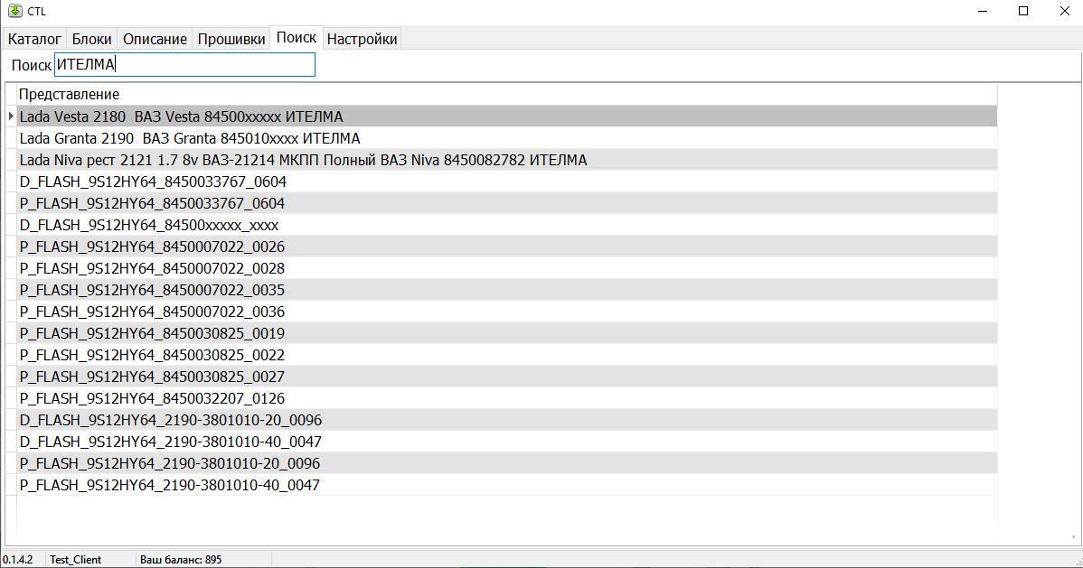Viewport: 1083px width, 568px height.
Task: Open the Настройки tab
Action: [x=362, y=40]
